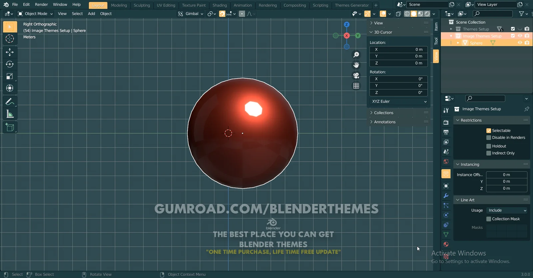Enable Disable in Renders checkbox
The height and width of the screenshot is (278, 533).
(489, 138)
